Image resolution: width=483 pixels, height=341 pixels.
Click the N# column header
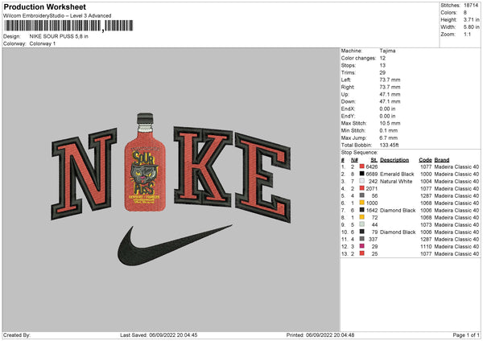pos(354,160)
